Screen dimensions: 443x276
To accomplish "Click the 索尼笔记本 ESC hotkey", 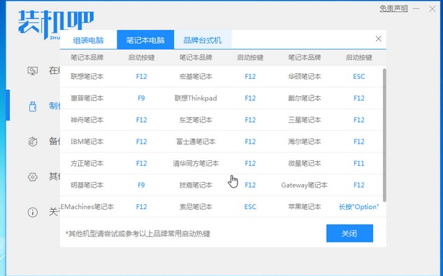I will pyautogui.click(x=250, y=206).
